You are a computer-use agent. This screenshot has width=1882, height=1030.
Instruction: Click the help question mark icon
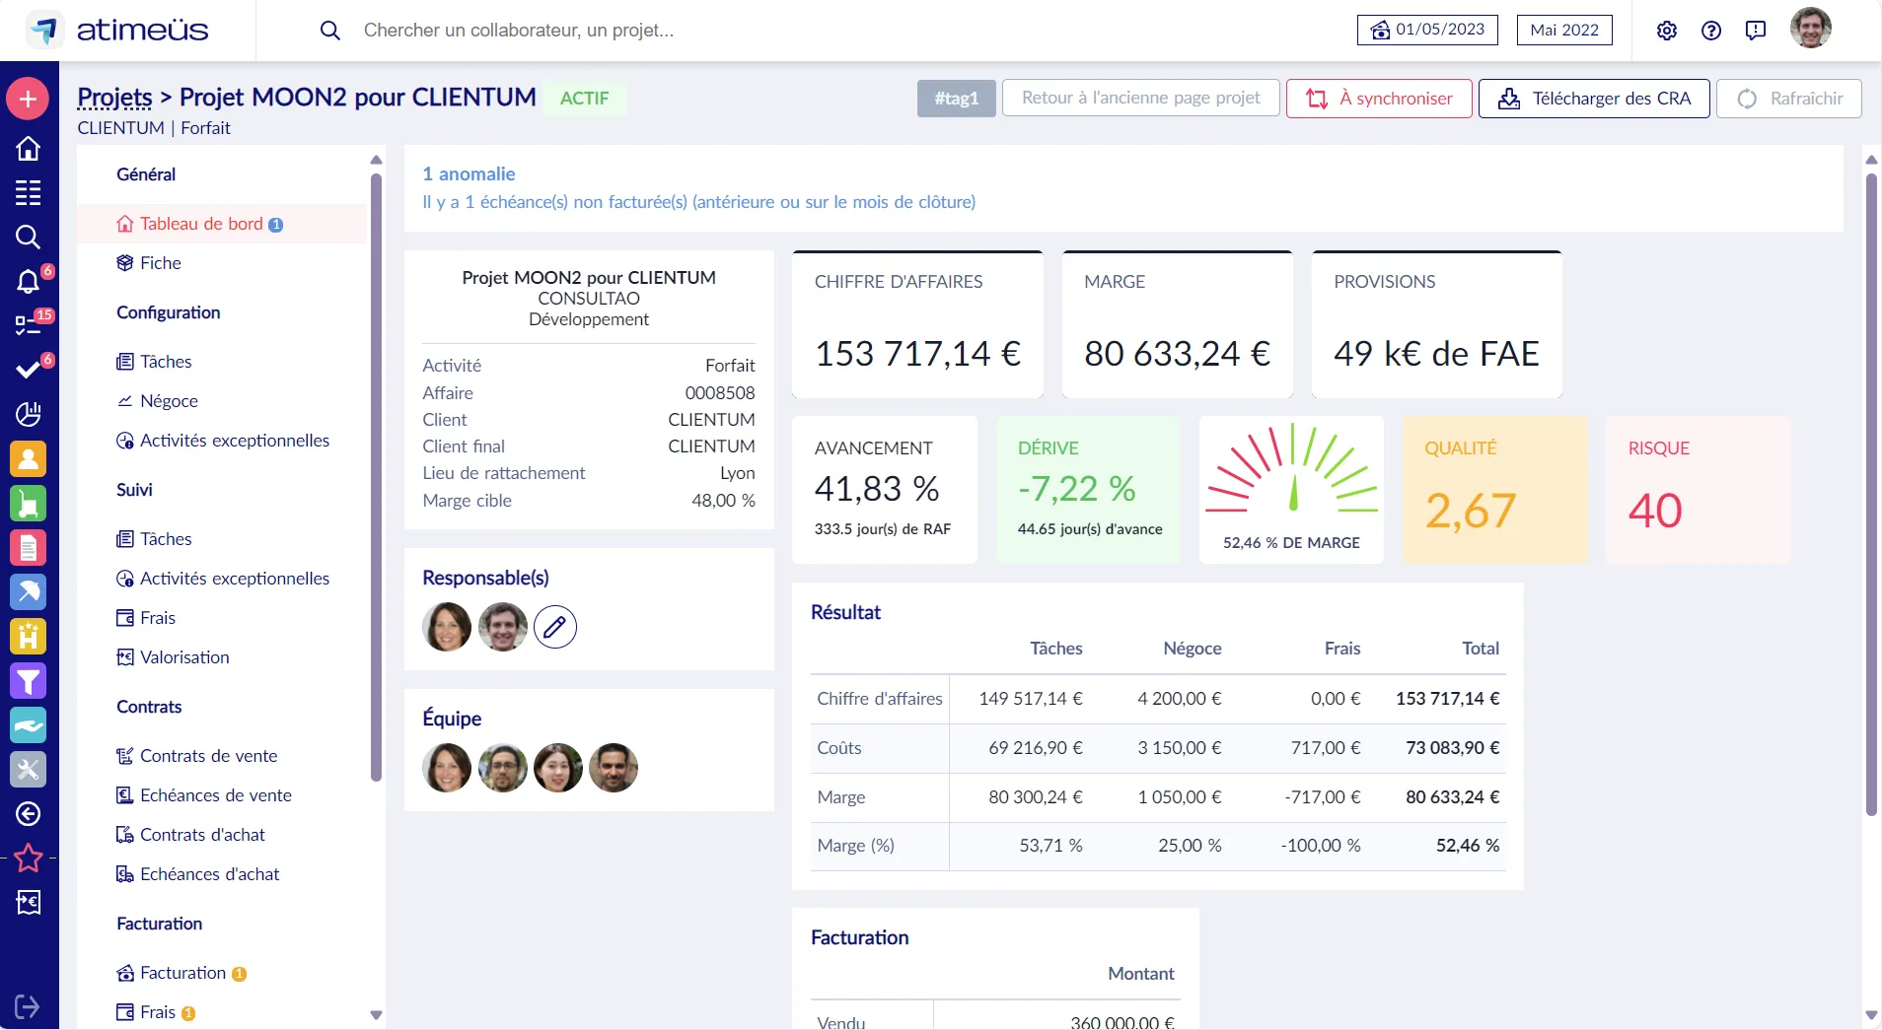(x=1711, y=31)
